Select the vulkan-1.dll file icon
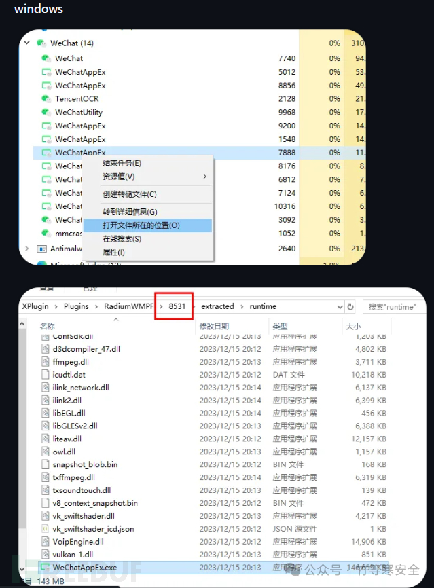Screen dimensions: 434x588 pyautogui.click(x=46, y=555)
